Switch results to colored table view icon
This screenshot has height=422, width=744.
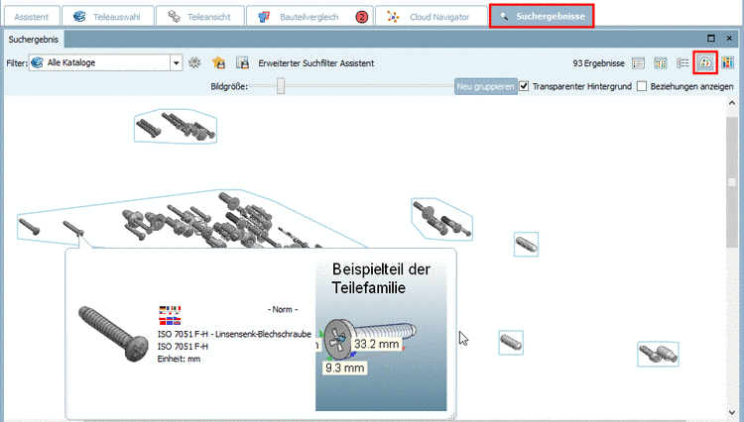pos(661,63)
